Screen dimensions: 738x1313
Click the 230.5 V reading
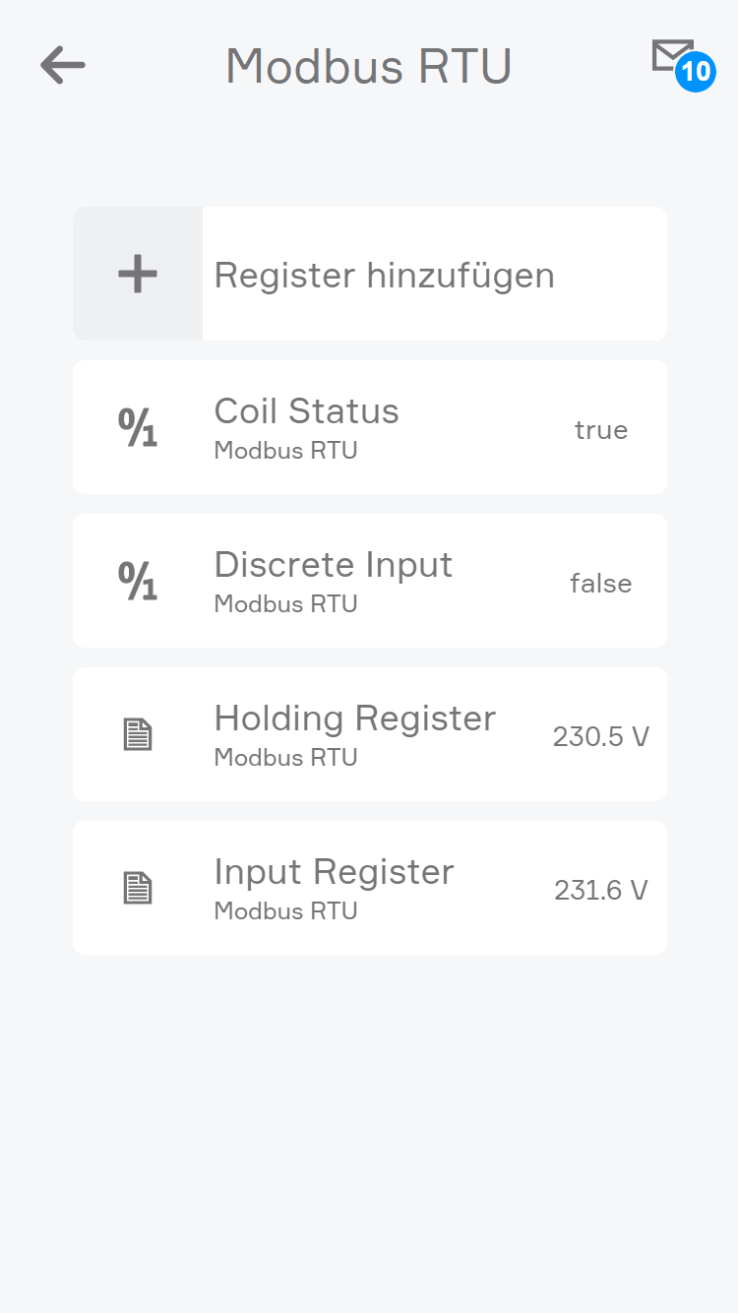pyautogui.click(x=600, y=737)
